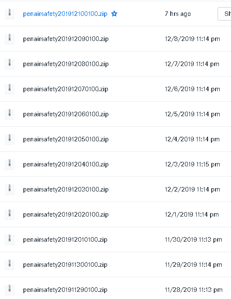This screenshot has width=231, height=299.
Task: Click zip icon for penairsafety201912090100.zip
Action: tap(10, 39)
